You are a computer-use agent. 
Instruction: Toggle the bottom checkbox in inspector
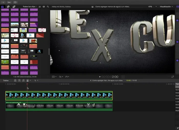177,60
